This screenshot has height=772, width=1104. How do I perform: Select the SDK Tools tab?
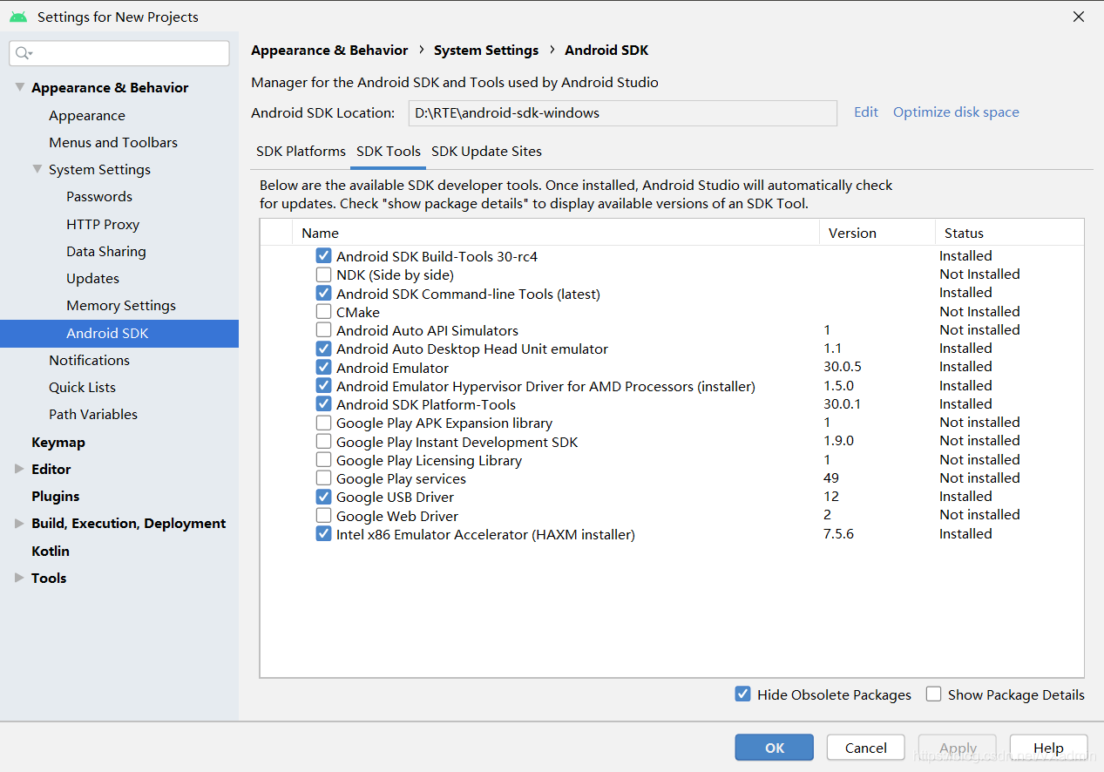click(x=389, y=152)
